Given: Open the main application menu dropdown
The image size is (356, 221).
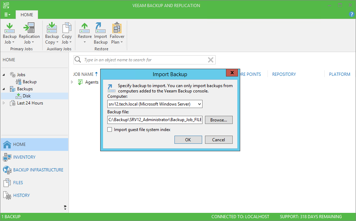Looking at the screenshot, I should [x=7, y=15].
